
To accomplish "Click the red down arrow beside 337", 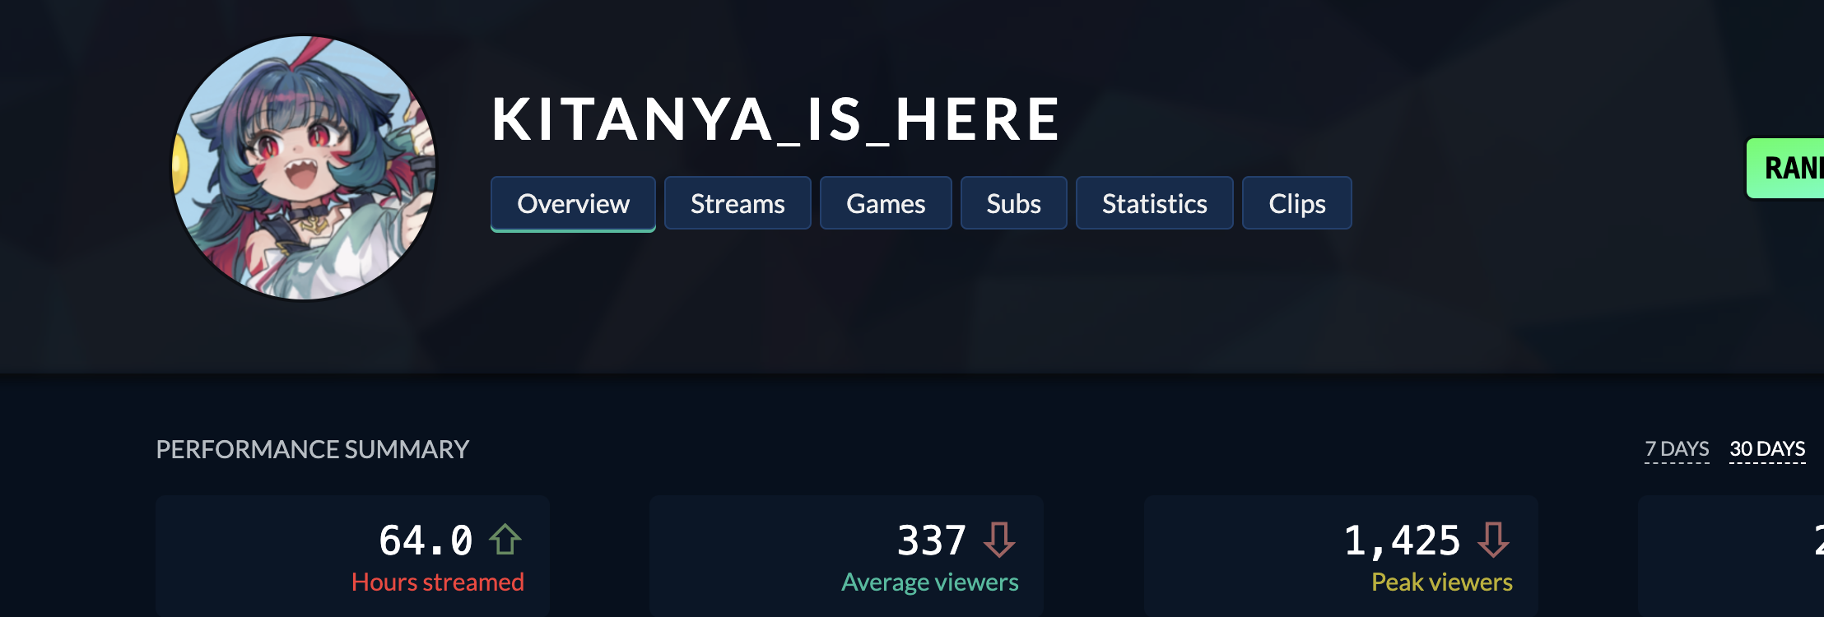I will (999, 540).
